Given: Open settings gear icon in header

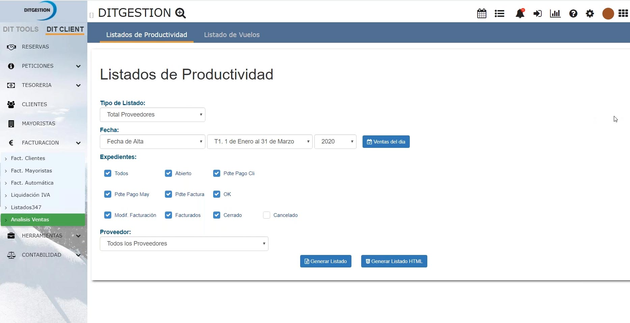Looking at the screenshot, I should [590, 13].
